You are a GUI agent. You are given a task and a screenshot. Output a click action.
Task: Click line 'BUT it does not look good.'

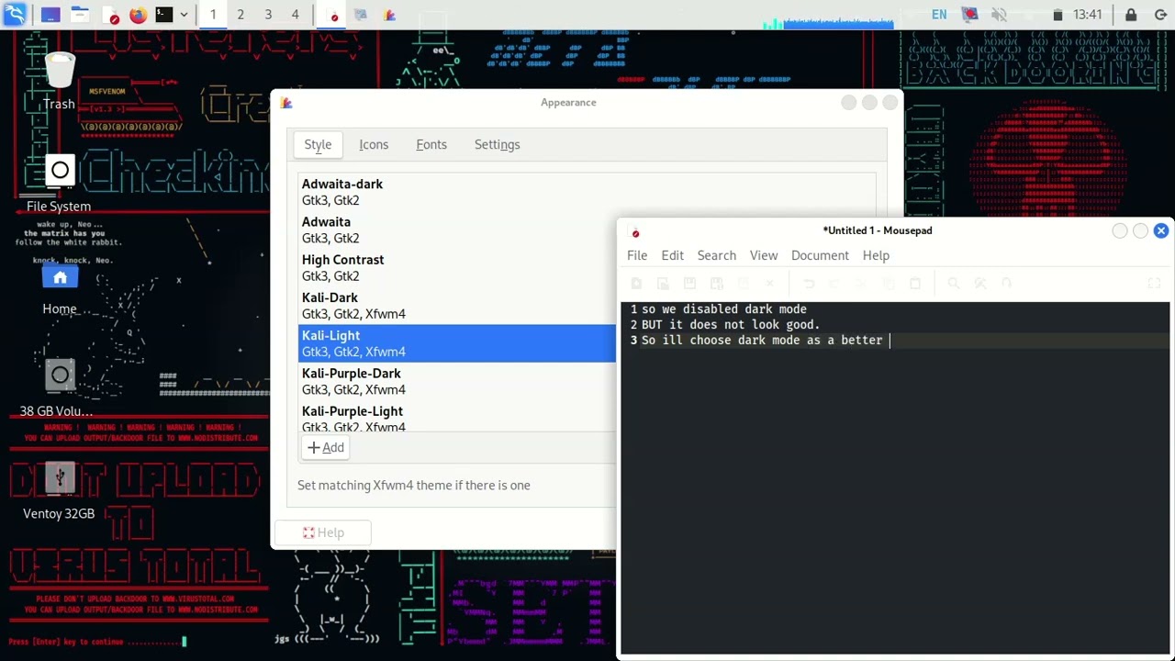click(x=731, y=325)
